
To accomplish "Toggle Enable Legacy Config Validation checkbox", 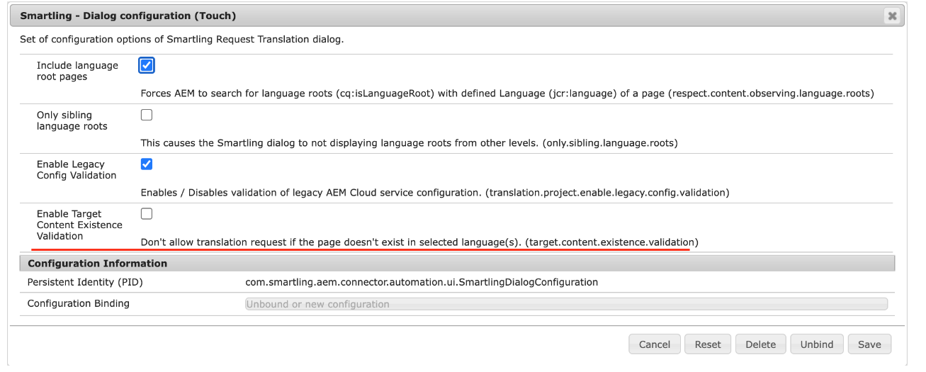I will (147, 164).
